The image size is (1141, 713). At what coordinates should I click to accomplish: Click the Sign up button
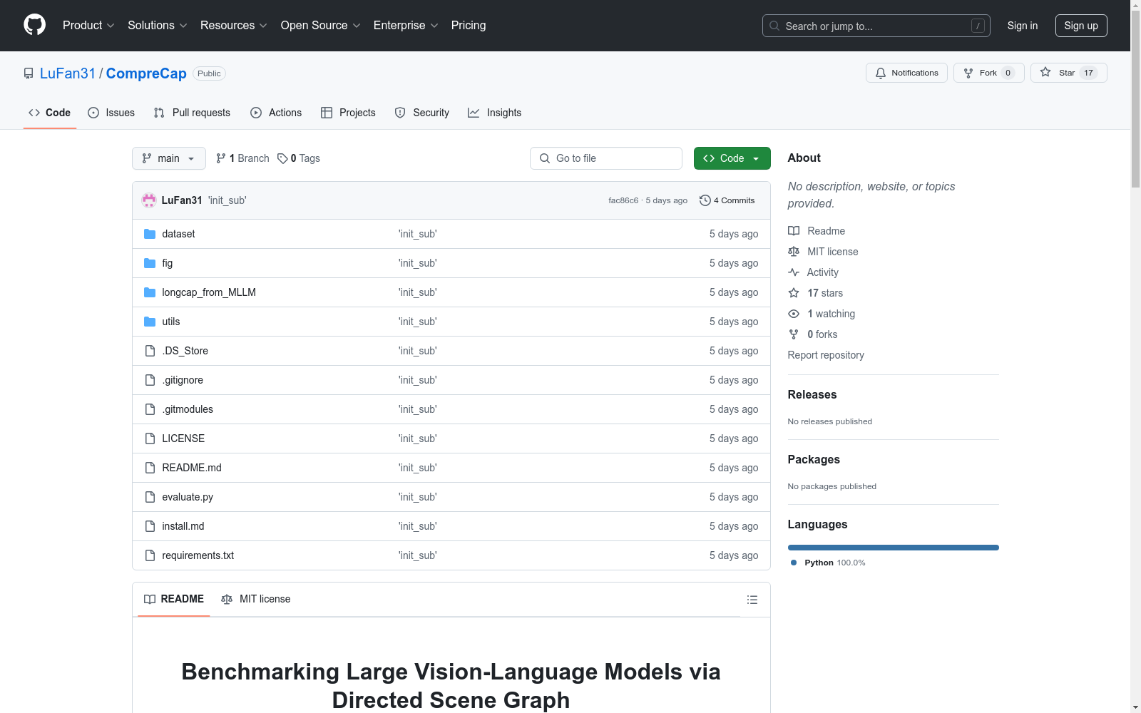[x=1081, y=26]
